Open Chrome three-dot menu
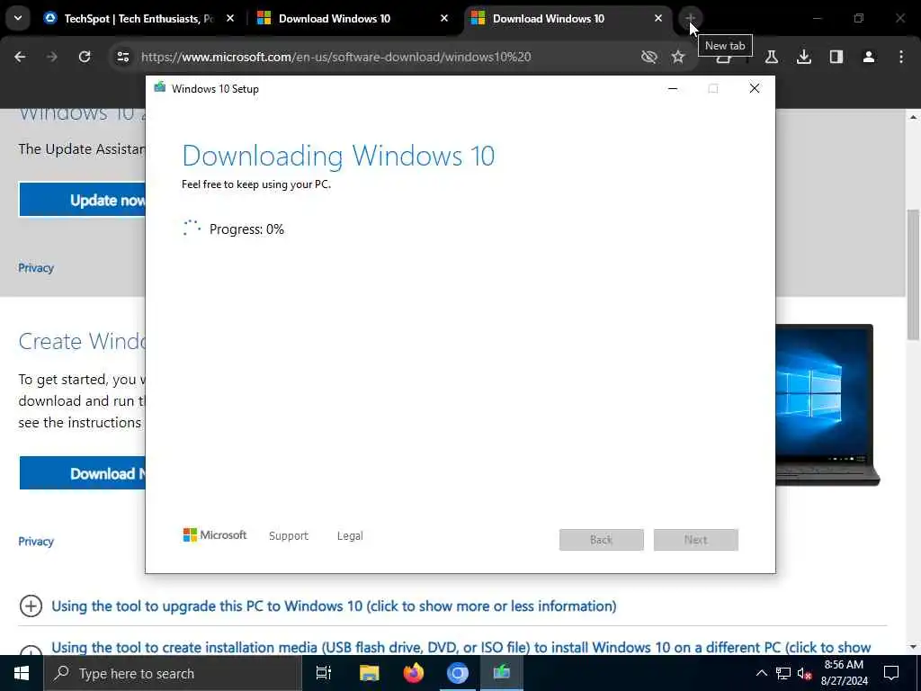Screen dimensions: 921x691 click(901, 57)
